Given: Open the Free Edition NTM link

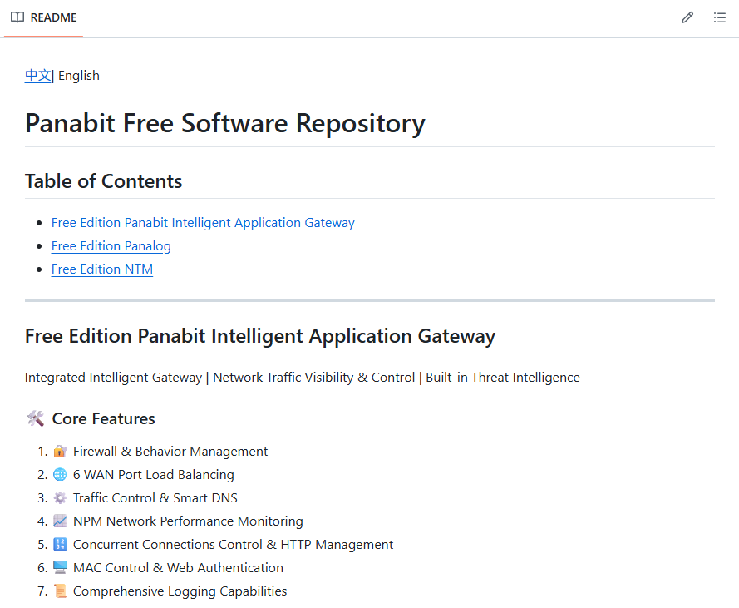Looking at the screenshot, I should click(x=101, y=269).
